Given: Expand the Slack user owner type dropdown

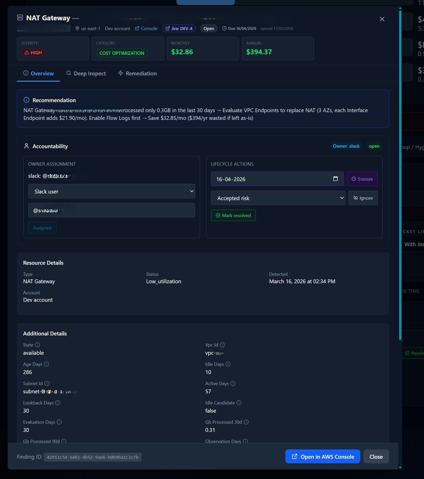Looking at the screenshot, I should pyautogui.click(x=112, y=191).
